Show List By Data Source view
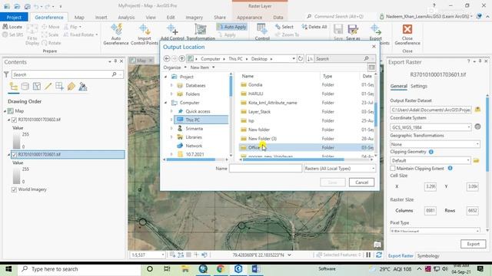This screenshot has height=276, width=492. 25,87
